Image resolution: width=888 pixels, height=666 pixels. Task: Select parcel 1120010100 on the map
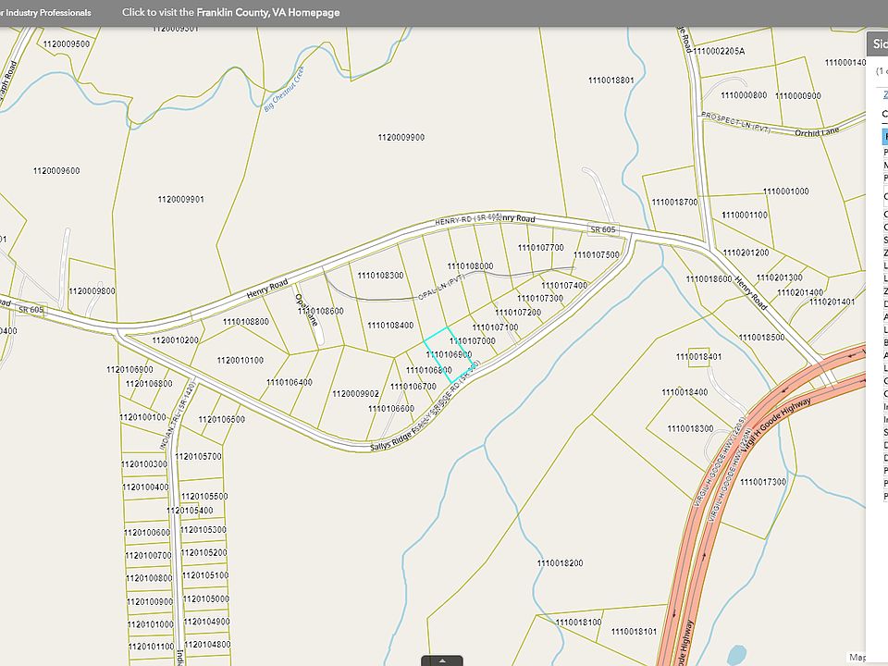click(x=240, y=360)
